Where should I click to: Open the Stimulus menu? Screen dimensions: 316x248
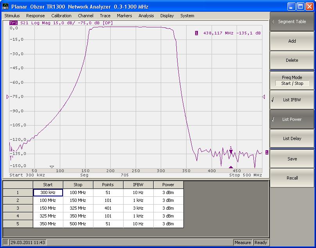click(x=12, y=16)
